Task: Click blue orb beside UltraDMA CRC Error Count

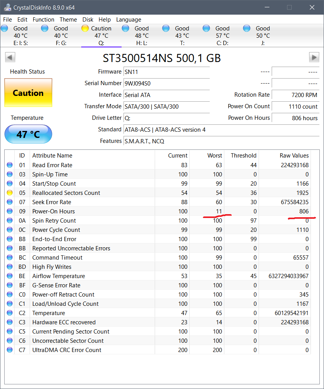Action: (10, 350)
